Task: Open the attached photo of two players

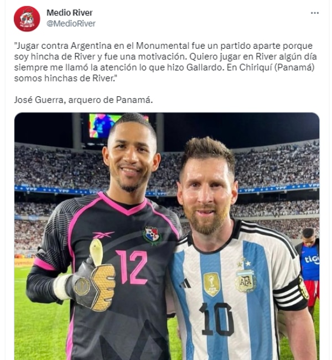Action: coord(167,236)
